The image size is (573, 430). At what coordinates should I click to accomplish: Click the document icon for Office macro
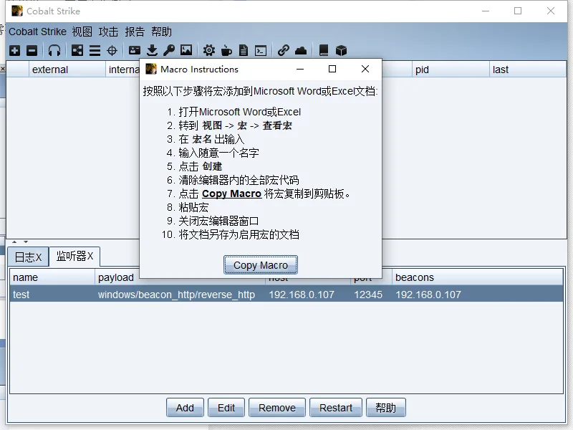point(244,50)
